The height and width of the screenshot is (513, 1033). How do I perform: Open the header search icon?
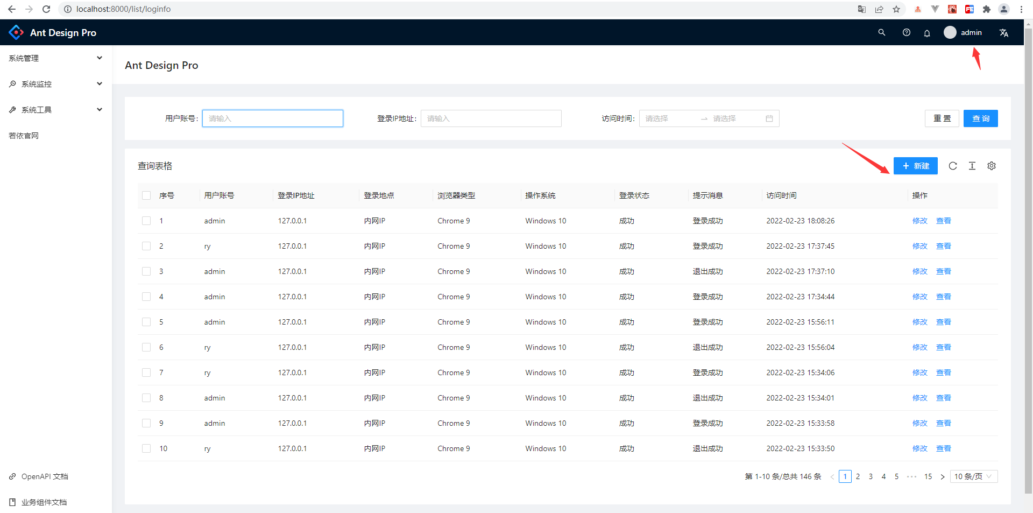882,32
